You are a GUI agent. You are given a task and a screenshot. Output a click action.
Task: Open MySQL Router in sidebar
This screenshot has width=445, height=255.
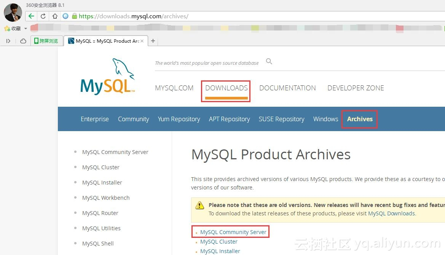point(100,213)
